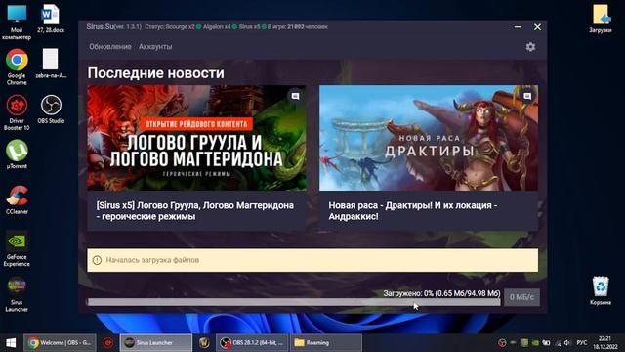Switch to the Обновление tab
Screen dimensions: 625x352
(x=110, y=47)
